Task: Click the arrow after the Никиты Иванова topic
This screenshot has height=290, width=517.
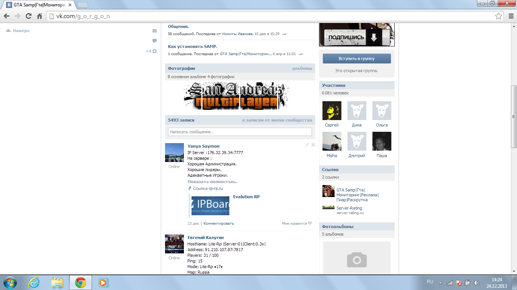Action: tap(285, 34)
